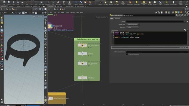Image resolution: width=189 pixels, height=106 pixels.
Task: Toggle viewport lock icon in right toolbar
Action: coord(45,23)
